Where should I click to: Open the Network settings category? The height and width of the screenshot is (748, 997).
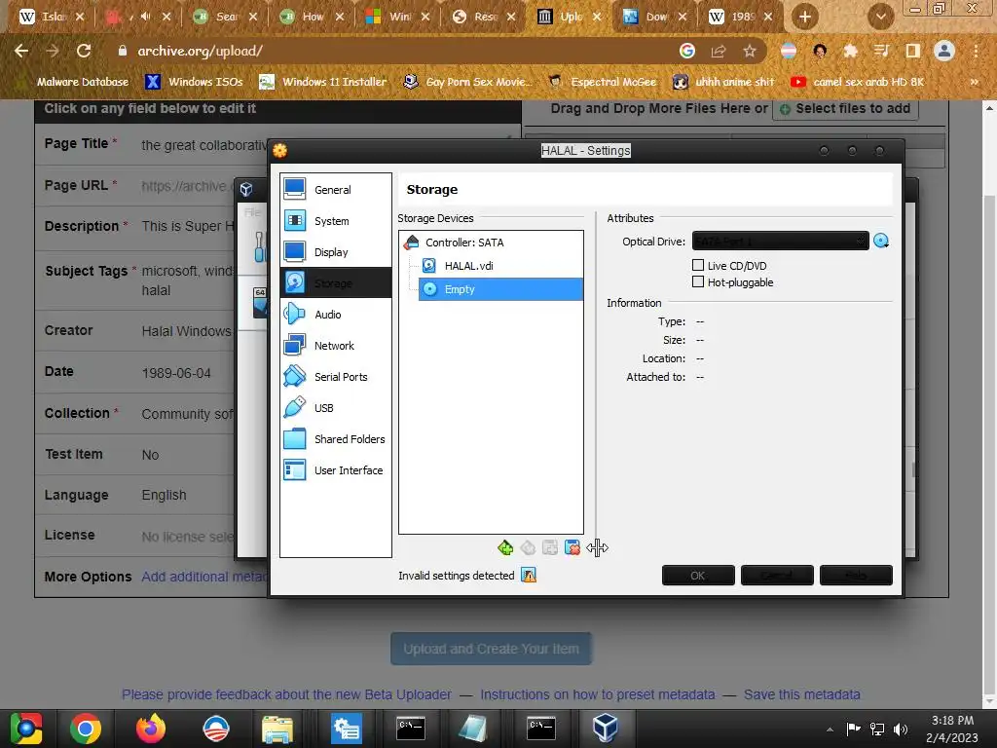tap(335, 346)
